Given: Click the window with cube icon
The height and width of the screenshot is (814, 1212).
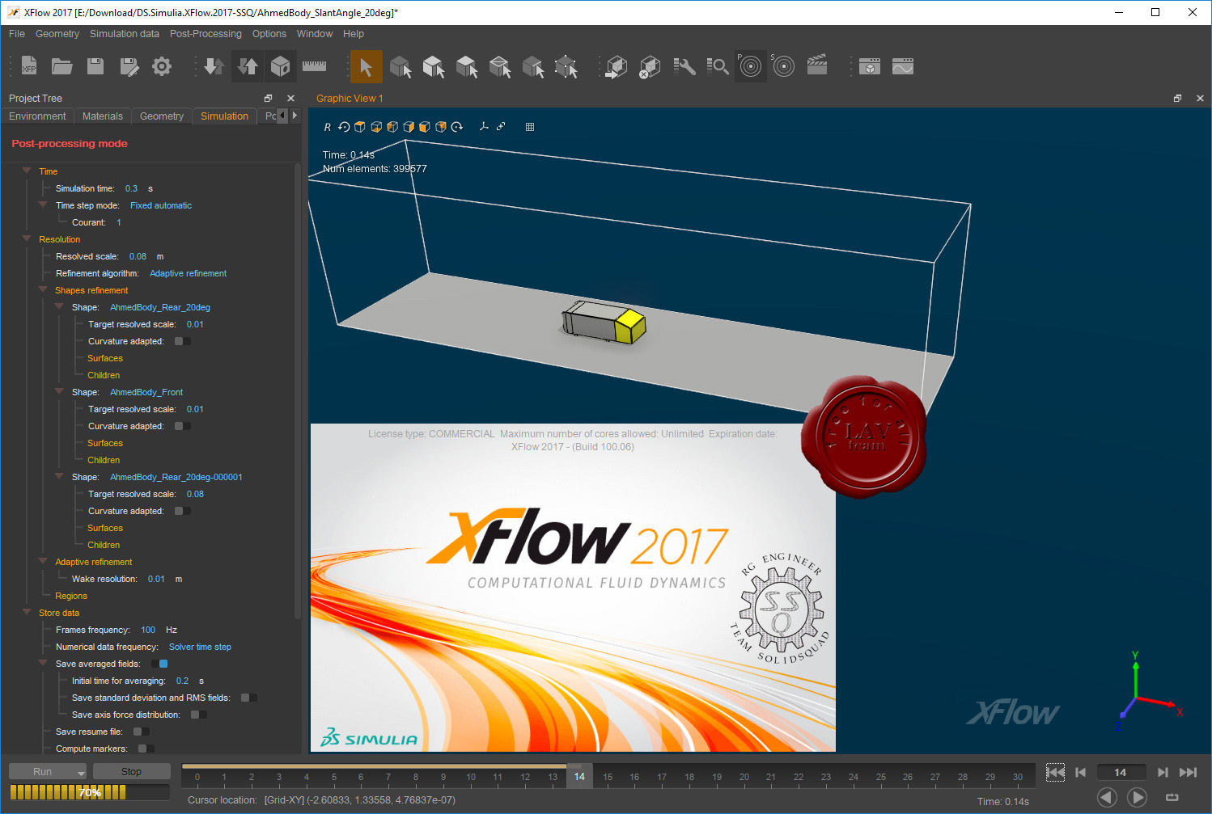Looking at the screenshot, I should tap(870, 66).
